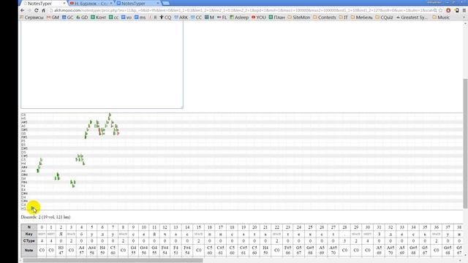Open the GC bookmark
Image resolution: width=468 pixels, height=263 pixels.
[68, 18]
